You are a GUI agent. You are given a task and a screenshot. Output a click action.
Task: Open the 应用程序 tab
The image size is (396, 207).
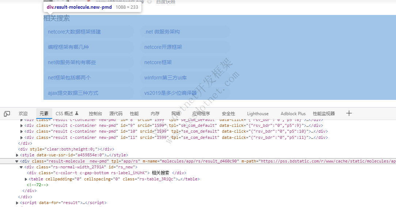coord(201,114)
